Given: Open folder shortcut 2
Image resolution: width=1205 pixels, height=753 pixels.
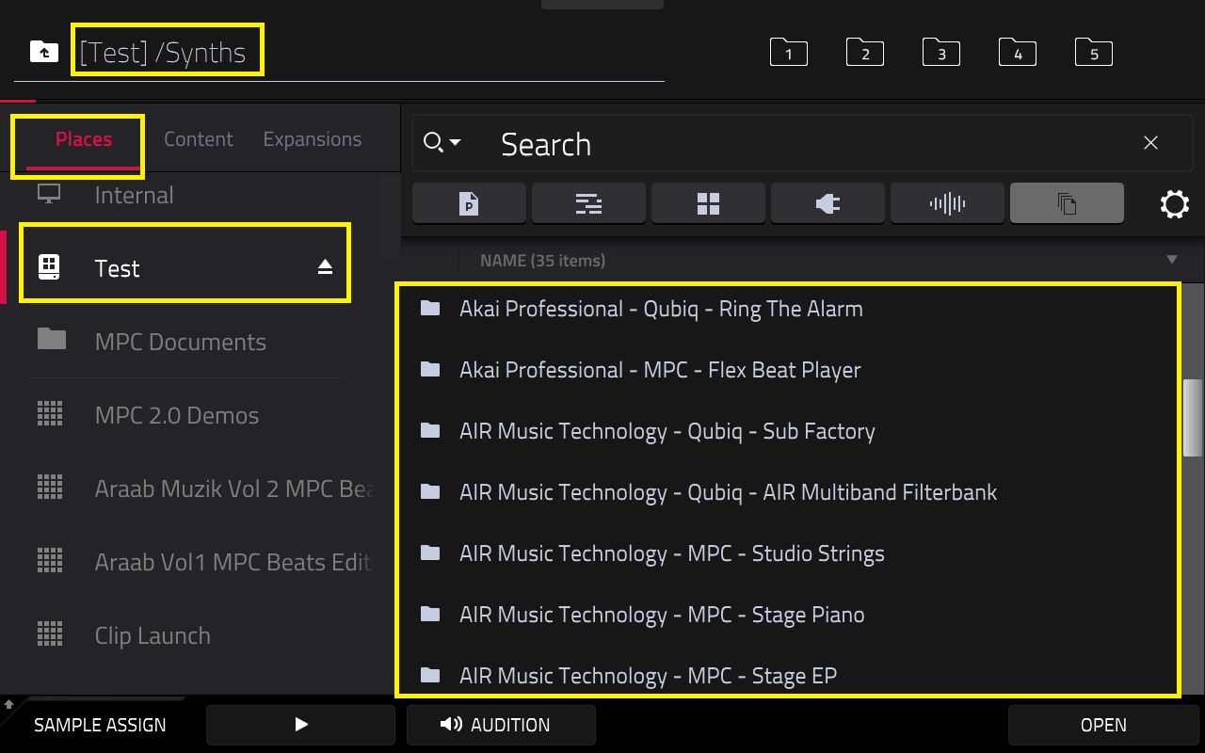Looking at the screenshot, I should point(865,53).
